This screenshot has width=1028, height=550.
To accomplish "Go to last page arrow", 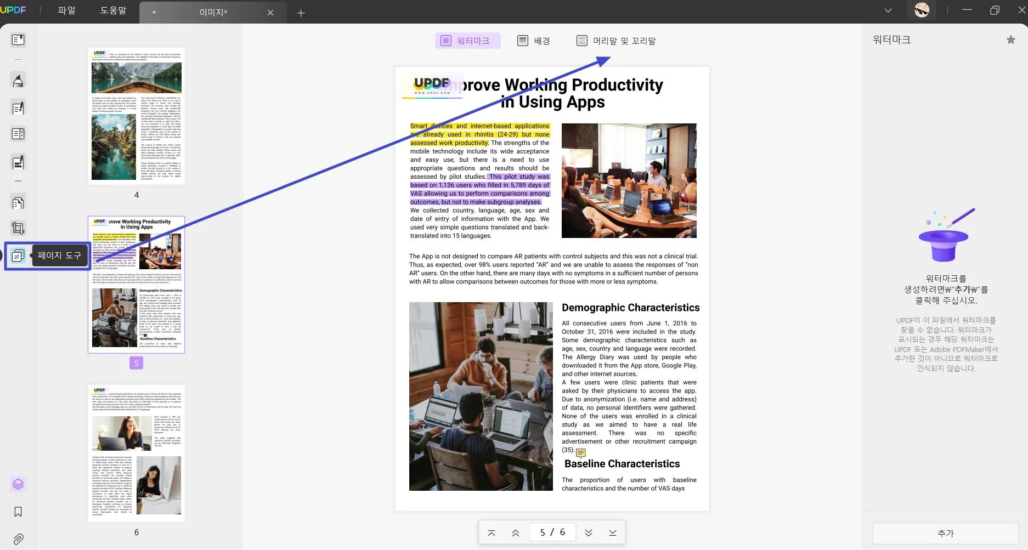I will (x=613, y=532).
